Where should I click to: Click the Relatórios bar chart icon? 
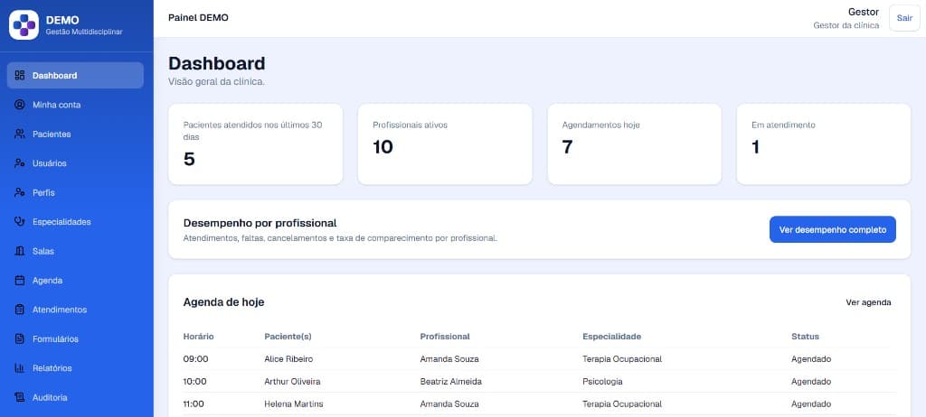coord(20,368)
